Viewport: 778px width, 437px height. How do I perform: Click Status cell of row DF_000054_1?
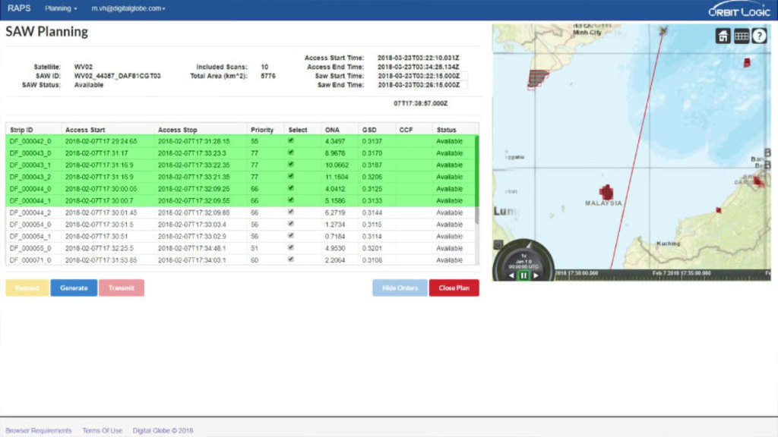(x=449, y=237)
